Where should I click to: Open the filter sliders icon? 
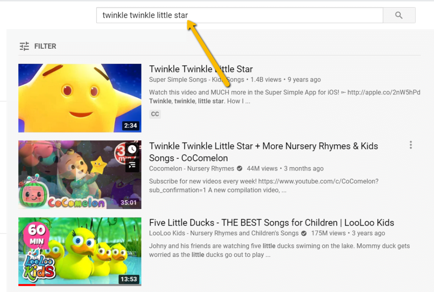coord(24,46)
